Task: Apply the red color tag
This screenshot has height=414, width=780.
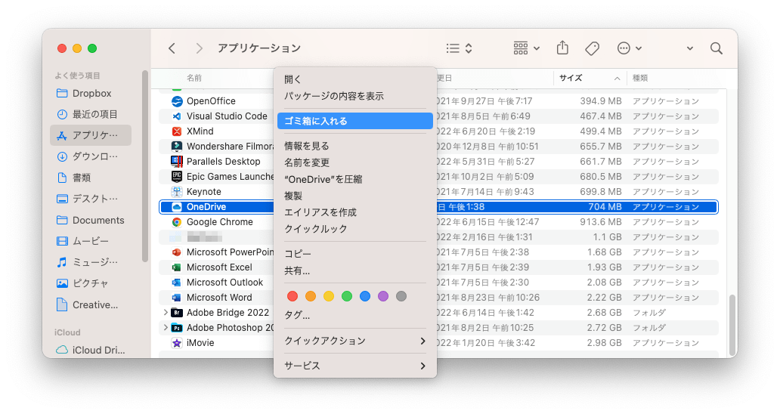Action: pos(292,296)
